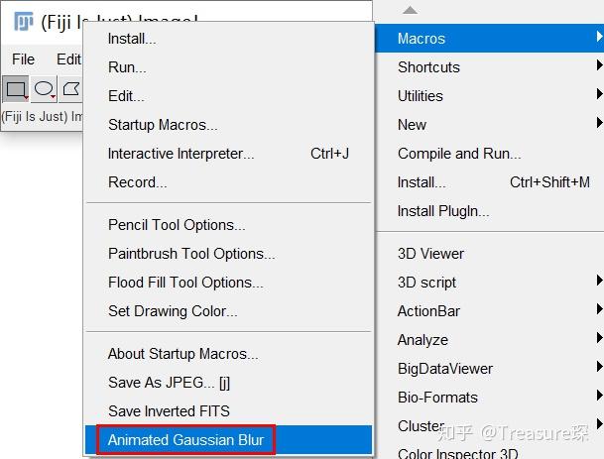Expand the Bio-Formats submenu
Viewport: 604px width, 459px height.
pos(437,397)
